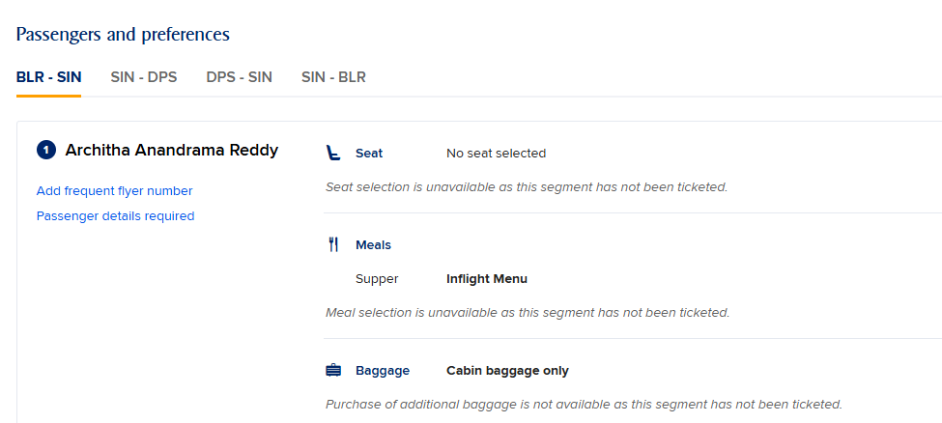942x423 pixels.
Task: Switch to the BLR - SIN tab
Action: click(x=48, y=77)
